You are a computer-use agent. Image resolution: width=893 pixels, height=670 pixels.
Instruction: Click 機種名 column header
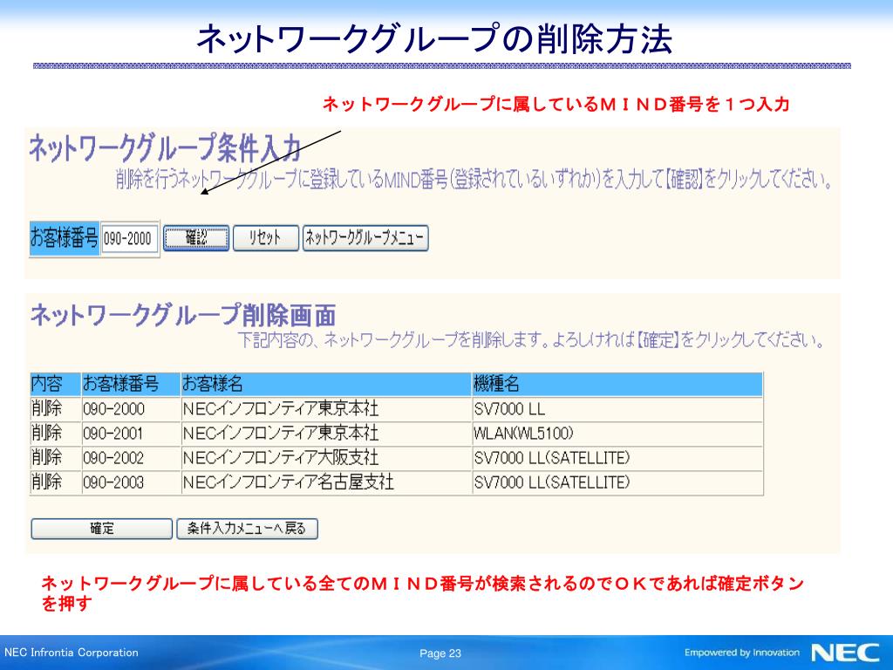pos(617,385)
